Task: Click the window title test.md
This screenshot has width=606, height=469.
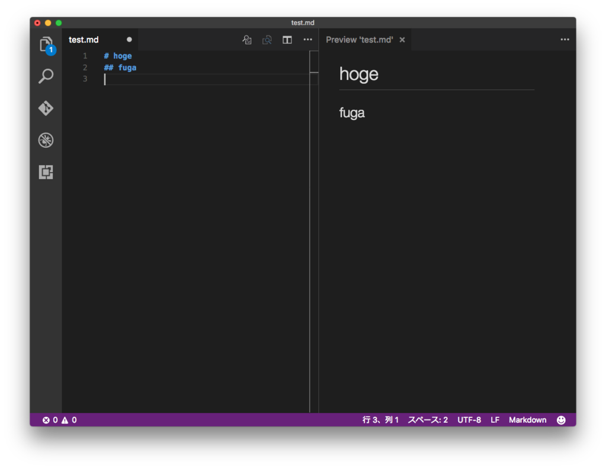Action: click(x=302, y=23)
